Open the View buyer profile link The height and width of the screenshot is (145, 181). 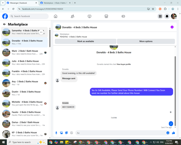pos(123,64)
